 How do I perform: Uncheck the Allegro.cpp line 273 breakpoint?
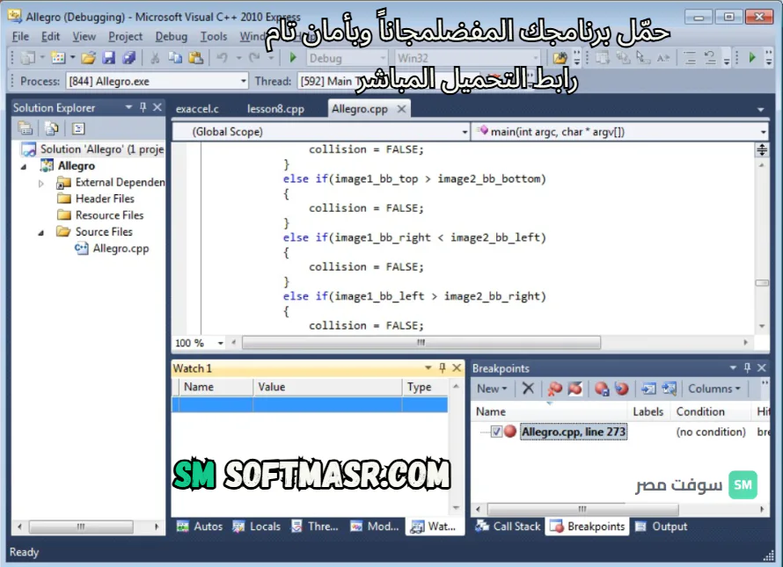tap(496, 432)
